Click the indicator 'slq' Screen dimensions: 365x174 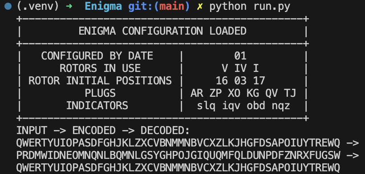pos(206,106)
